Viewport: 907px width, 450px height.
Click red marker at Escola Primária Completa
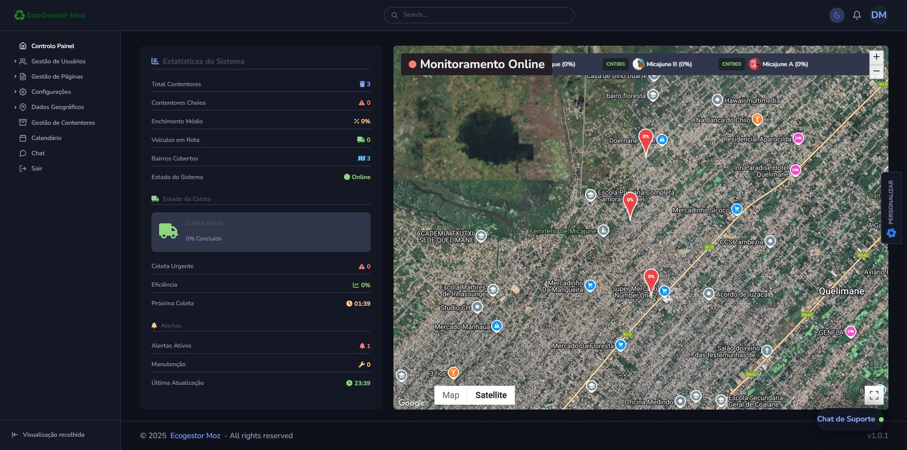click(630, 205)
